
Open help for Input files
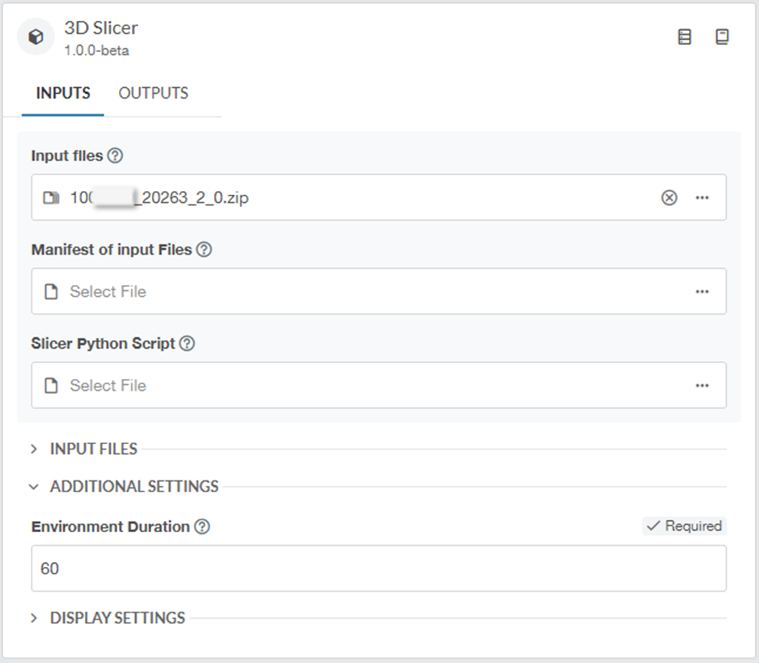(115, 156)
